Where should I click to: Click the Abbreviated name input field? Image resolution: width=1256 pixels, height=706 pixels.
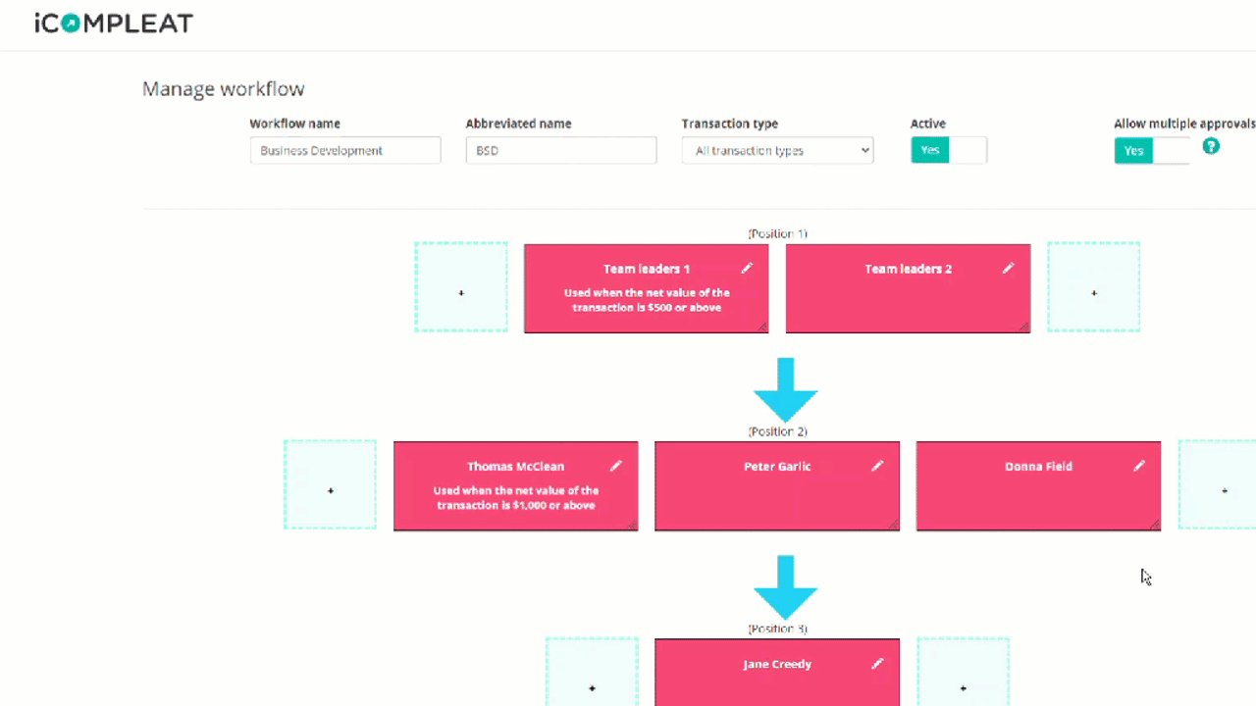coord(561,150)
